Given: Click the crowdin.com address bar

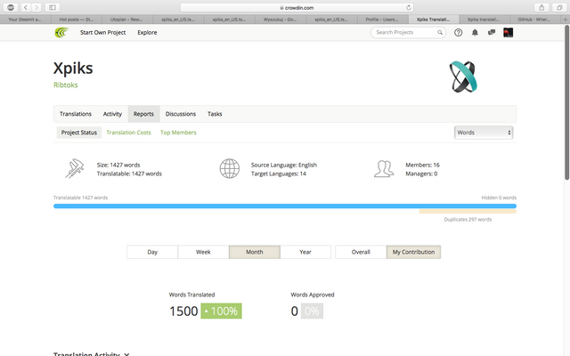Looking at the screenshot, I should point(297,8).
